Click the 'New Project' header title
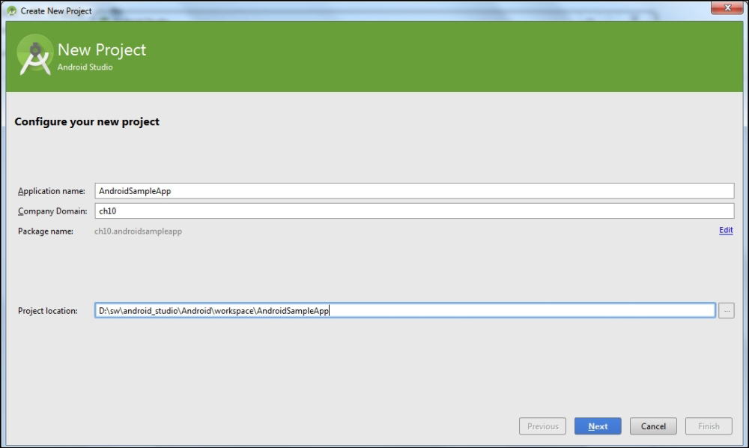 (102, 49)
